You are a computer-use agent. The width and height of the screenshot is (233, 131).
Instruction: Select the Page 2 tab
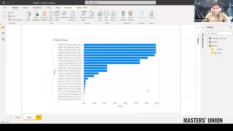(x=29, y=117)
